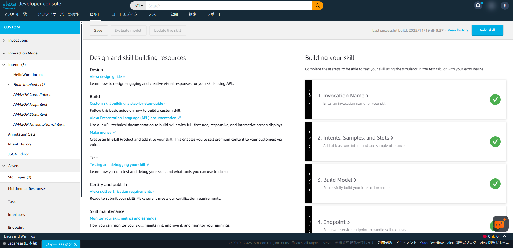Viewport: 513px width, 248px height.
Task: Open the JSON Editor
Action: point(18,154)
